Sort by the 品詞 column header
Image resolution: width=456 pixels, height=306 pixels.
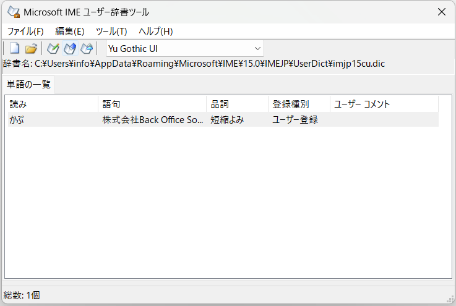pos(238,104)
